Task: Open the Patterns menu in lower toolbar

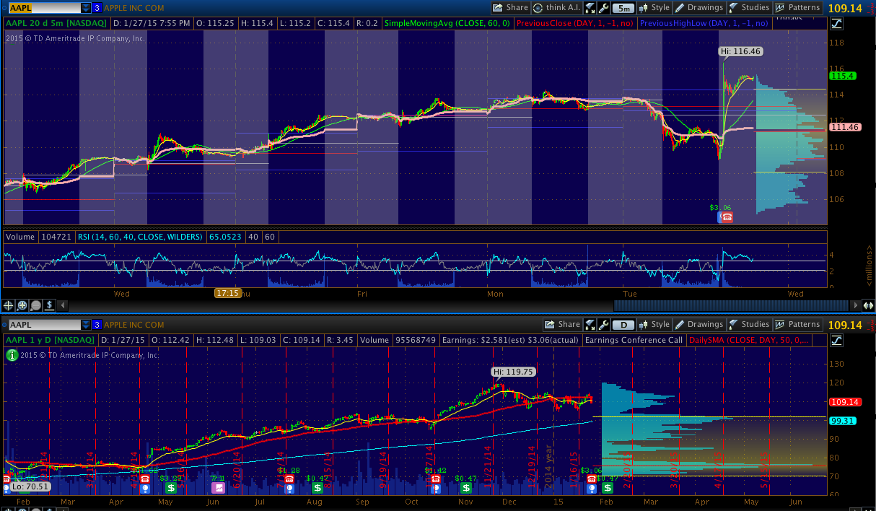Action: 798,325
